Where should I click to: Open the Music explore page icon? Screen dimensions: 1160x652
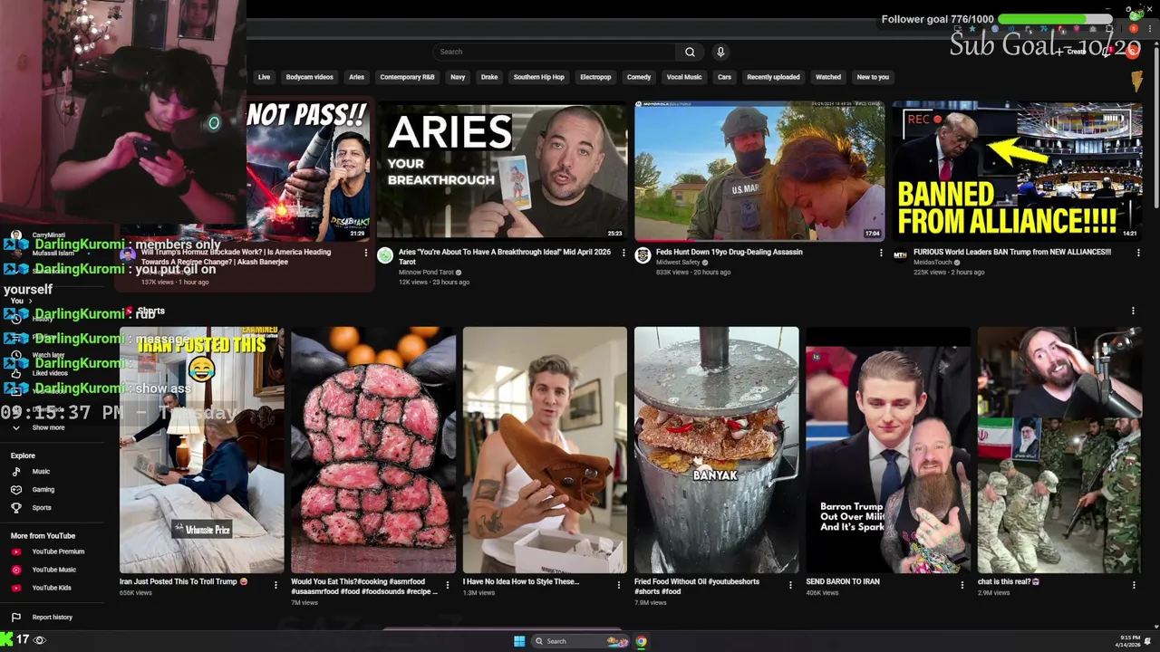coord(15,472)
